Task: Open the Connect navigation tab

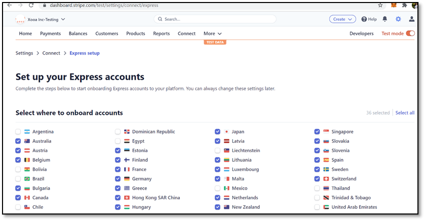Action: (186, 33)
